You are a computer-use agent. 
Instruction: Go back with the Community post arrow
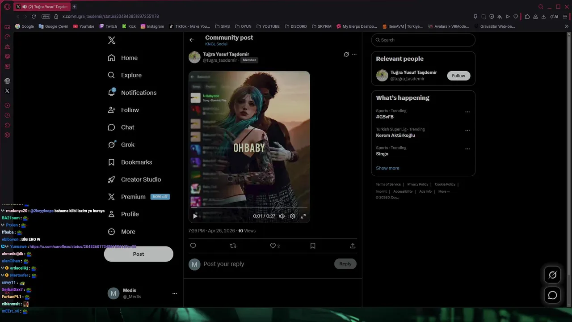tap(192, 40)
